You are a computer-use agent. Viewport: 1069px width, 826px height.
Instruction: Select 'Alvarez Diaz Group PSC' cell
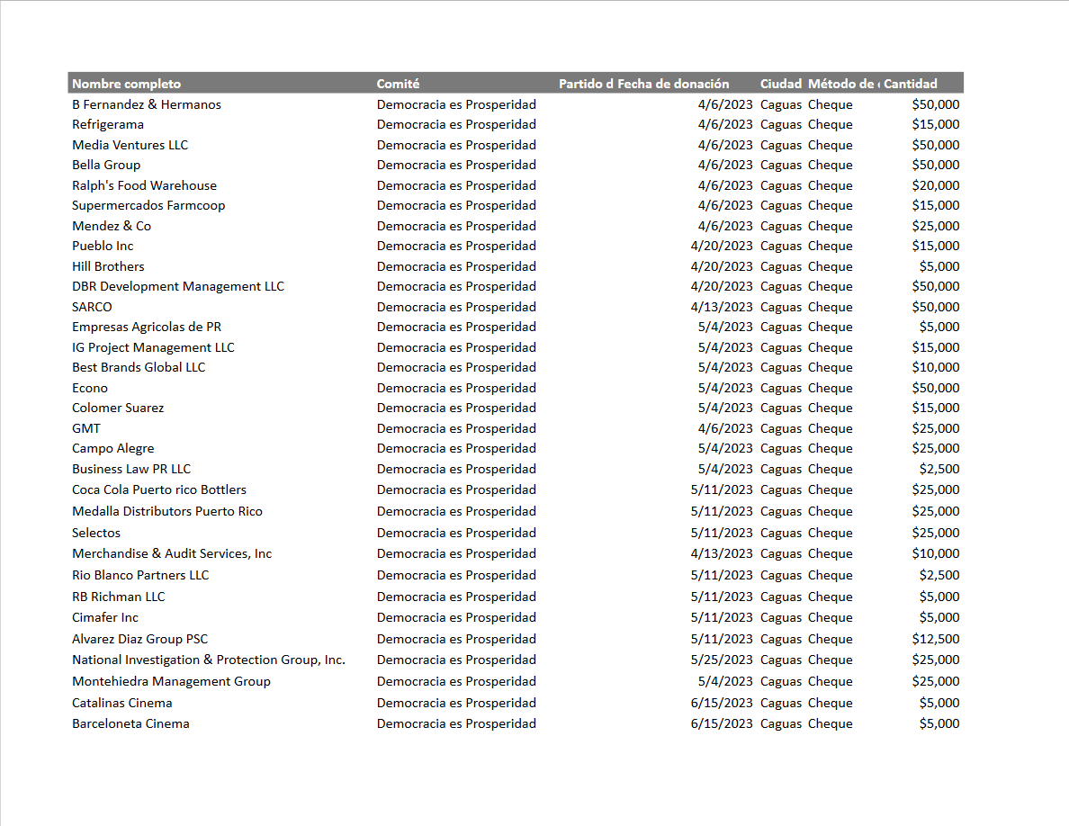(x=139, y=639)
